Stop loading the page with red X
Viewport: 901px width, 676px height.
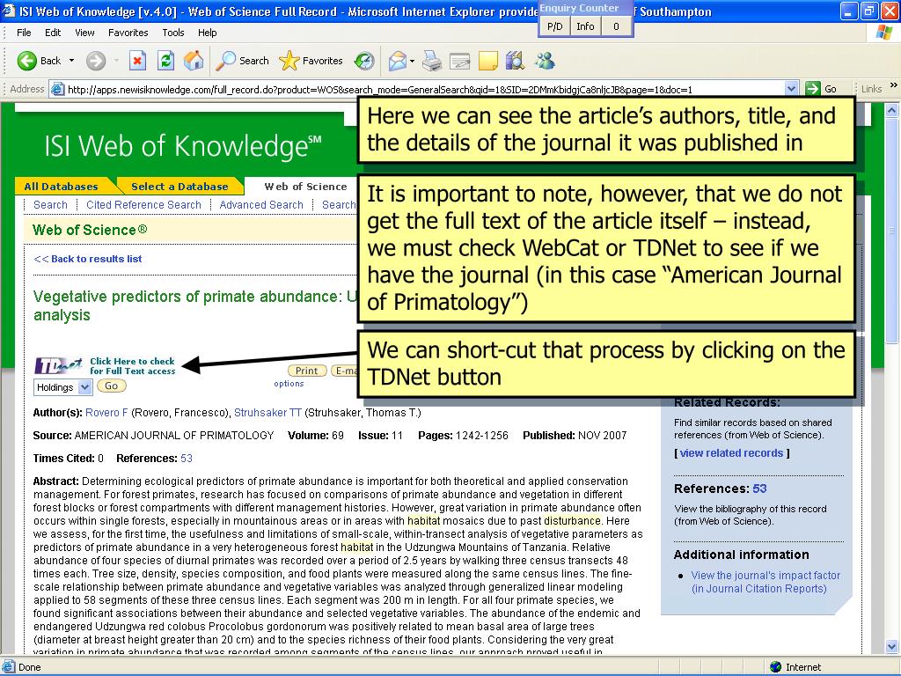pos(137,61)
